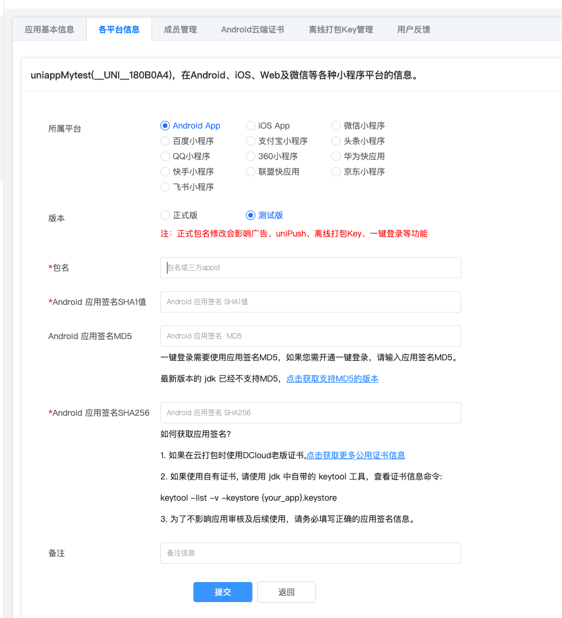Switch to the 成员管理 tab
This screenshot has height=618, width=562.
pyautogui.click(x=180, y=28)
